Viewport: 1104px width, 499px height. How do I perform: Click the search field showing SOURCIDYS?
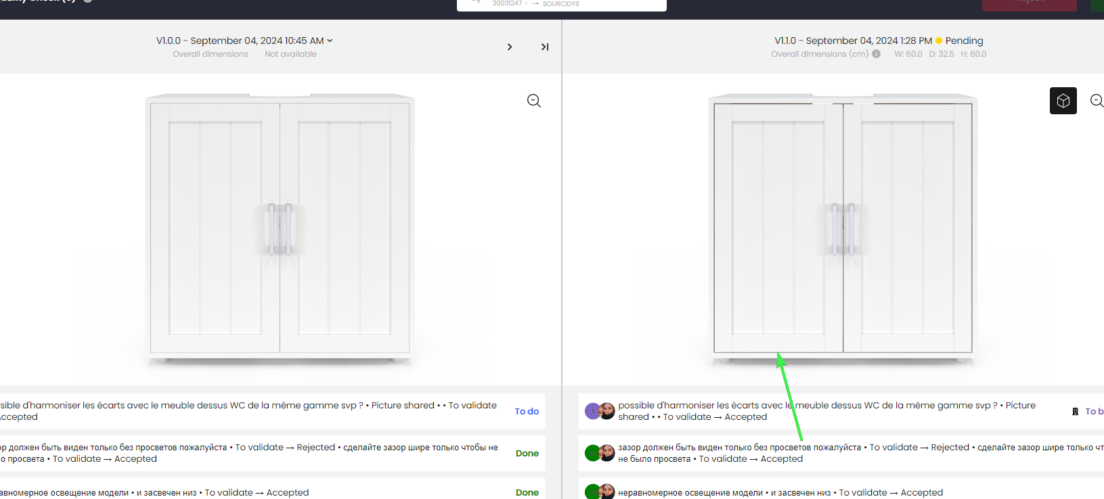[x=562, y=4]
